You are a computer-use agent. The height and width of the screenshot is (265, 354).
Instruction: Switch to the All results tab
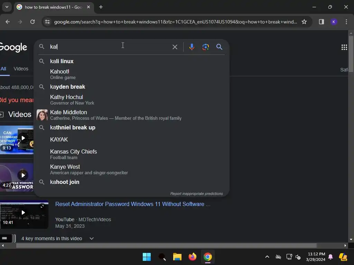pos(3,69)
